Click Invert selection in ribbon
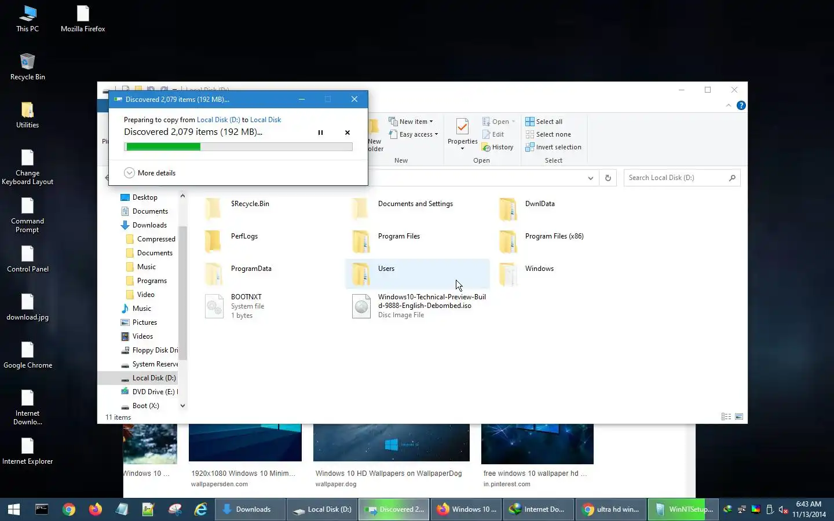 553,147
